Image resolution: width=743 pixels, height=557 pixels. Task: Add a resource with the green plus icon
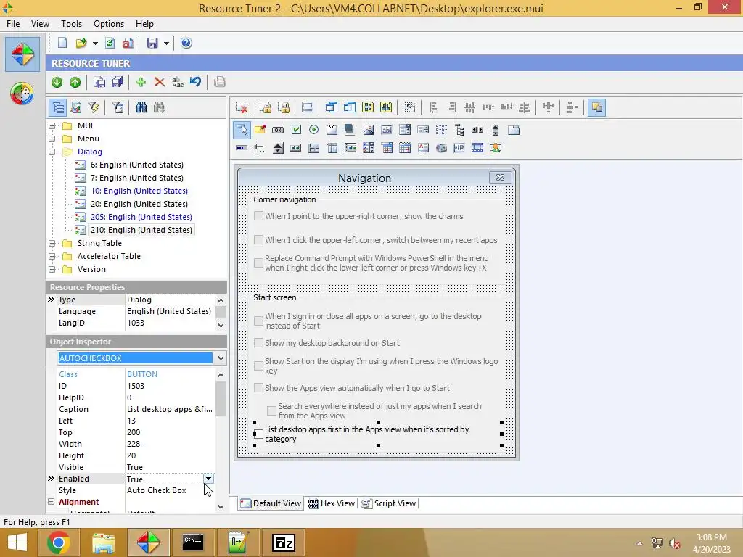(141, 82)
